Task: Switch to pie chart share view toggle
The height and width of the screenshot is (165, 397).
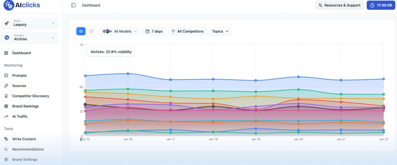Action: pos(91,31)
